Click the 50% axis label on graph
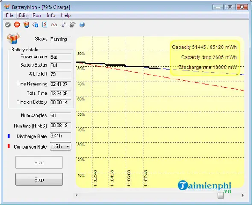 [x=81, y=114]
